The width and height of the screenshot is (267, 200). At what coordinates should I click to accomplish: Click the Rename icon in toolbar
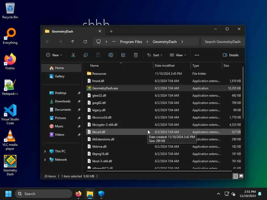[x=111, y=55]
